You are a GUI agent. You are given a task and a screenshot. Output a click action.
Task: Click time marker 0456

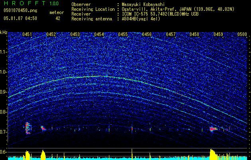(147, 34)
